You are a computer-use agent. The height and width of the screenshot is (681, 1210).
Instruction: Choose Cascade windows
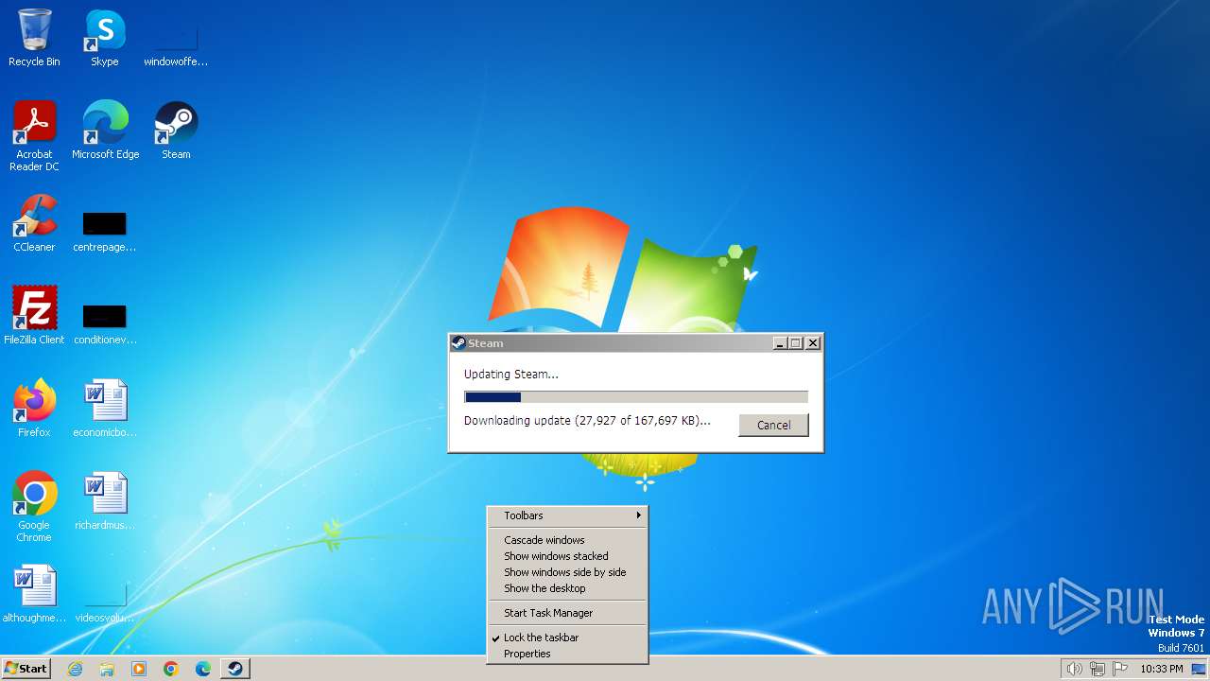[x=567, y=540]
